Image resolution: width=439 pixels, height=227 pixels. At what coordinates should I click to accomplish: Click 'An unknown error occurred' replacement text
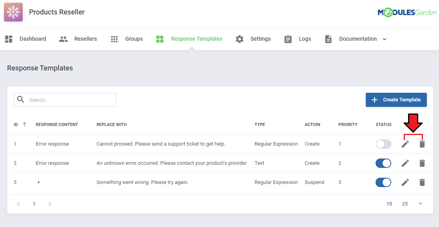pos(172,163)
